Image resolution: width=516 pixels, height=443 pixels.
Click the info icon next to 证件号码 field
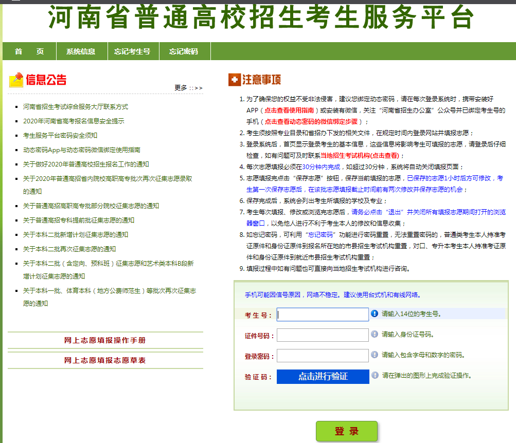375,335
